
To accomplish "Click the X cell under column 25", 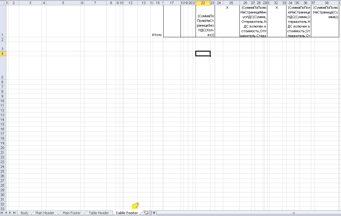I will 227,8.
